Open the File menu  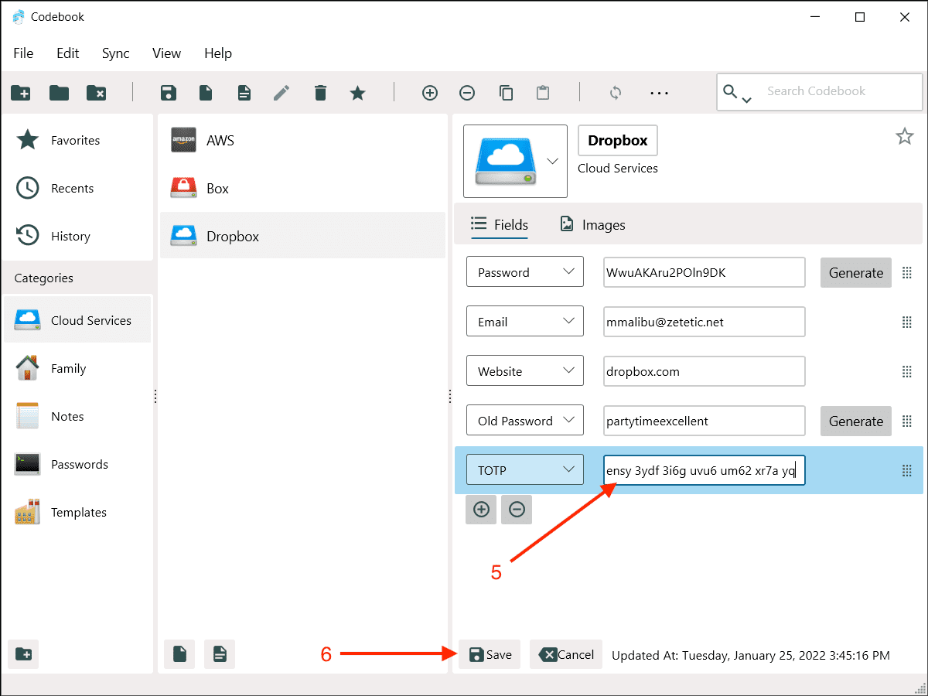[x=23, y=53]
